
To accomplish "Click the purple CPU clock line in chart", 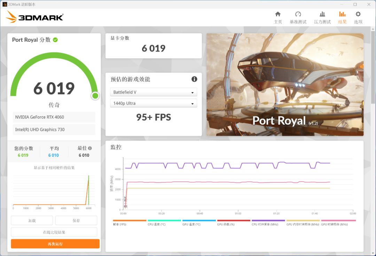I will [x=227, y=165].
